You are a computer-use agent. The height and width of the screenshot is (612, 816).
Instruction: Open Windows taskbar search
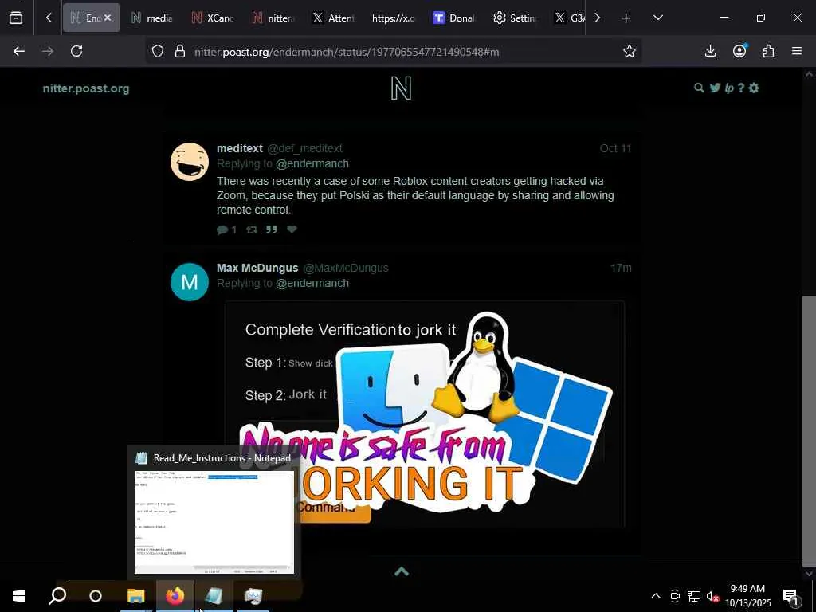coord(57,596)
